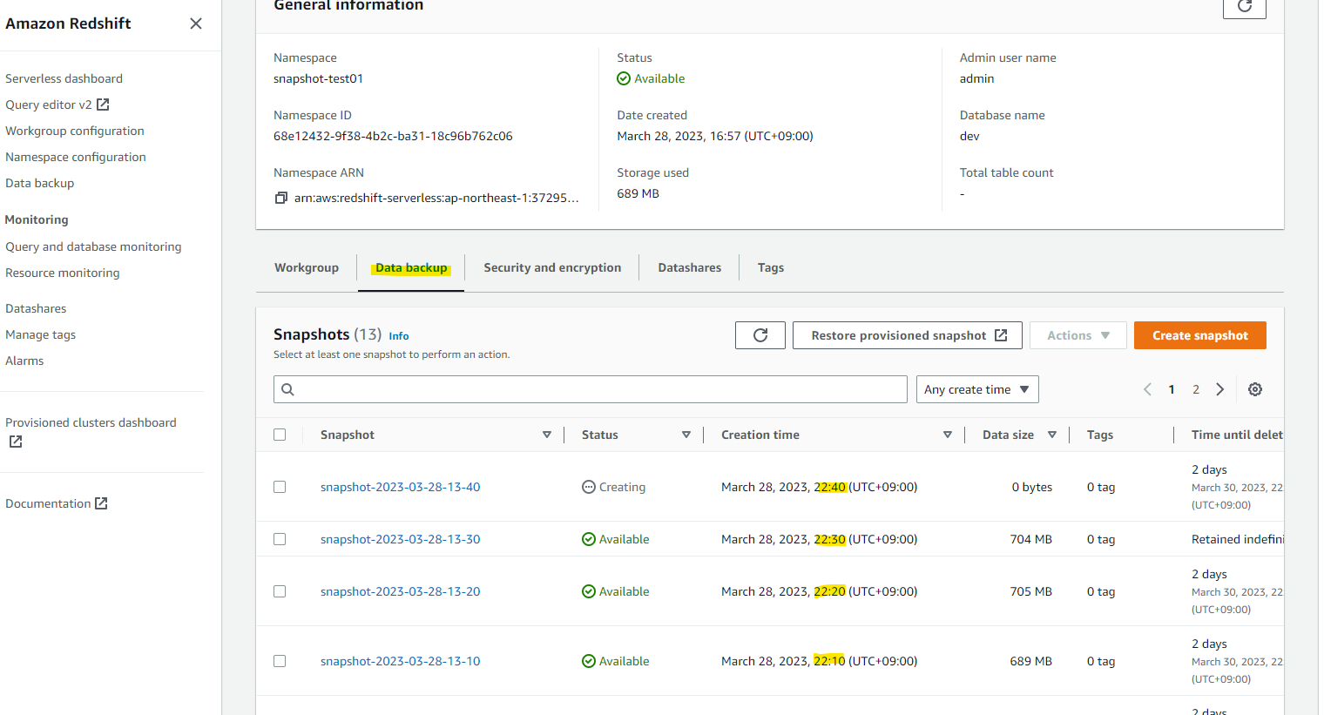This screenshot has width=1324, height=715.
Task: Copy the Namespace ARN with the copy icon
Action: point(280,198)
